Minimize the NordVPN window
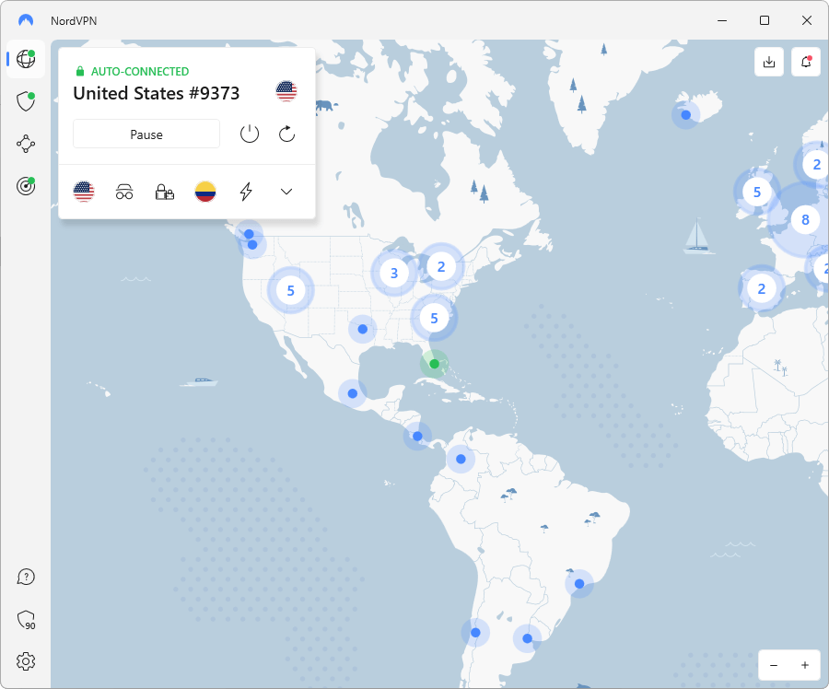 pyautogui.click(x=722, y=20)
